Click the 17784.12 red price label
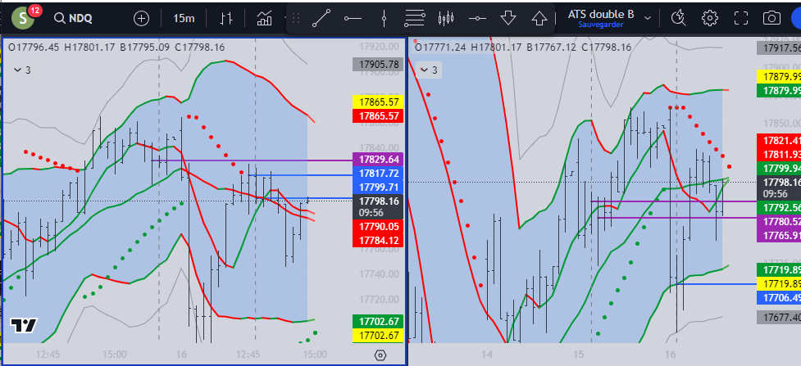This screenshot has width=801, height=366. coord(378,240)
